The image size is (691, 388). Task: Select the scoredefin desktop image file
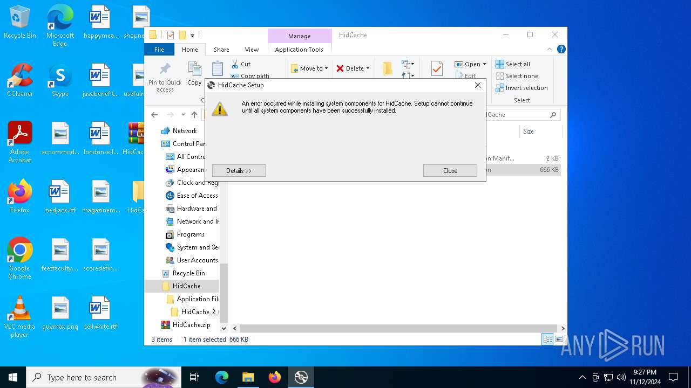tap(100, 255)
